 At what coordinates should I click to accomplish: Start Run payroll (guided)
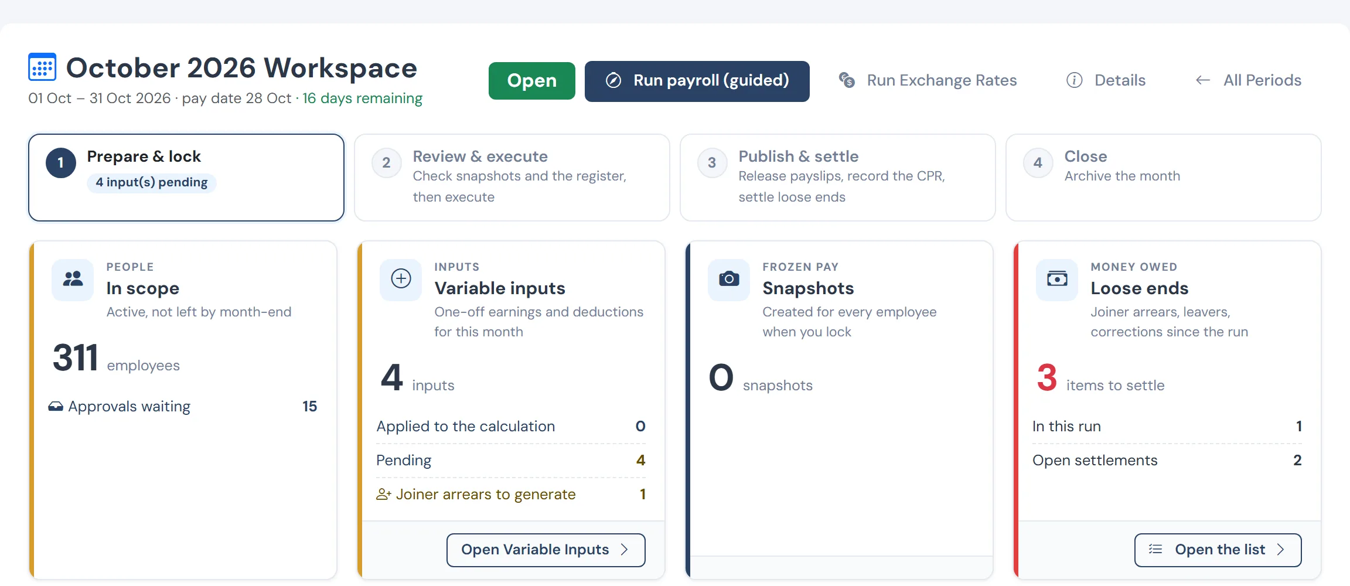coord(697,81)
